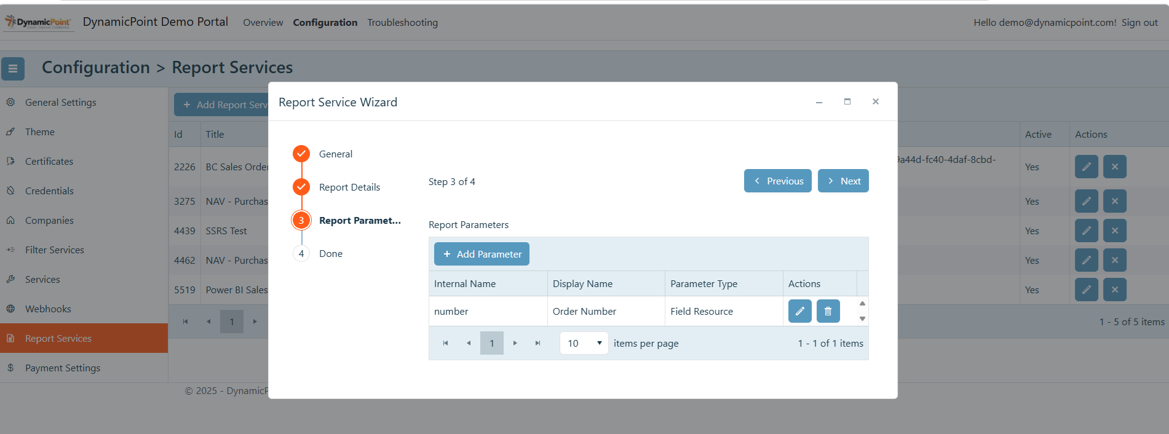
Task: Delete report service 2226
Action: click(1115, 167)
